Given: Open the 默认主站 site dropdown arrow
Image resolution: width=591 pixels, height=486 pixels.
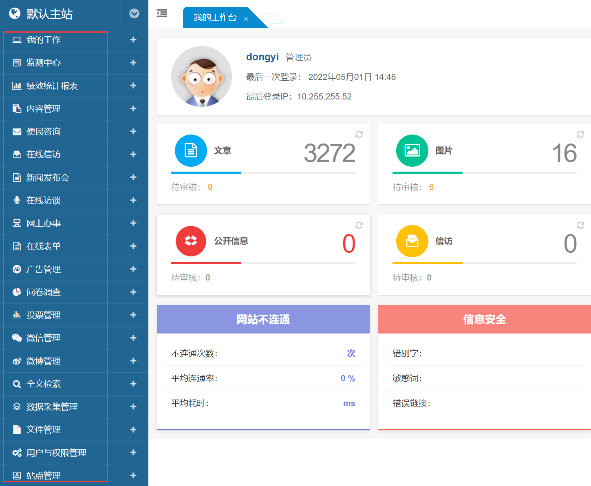Looking at the screenshot, I should tap(134, 14).
